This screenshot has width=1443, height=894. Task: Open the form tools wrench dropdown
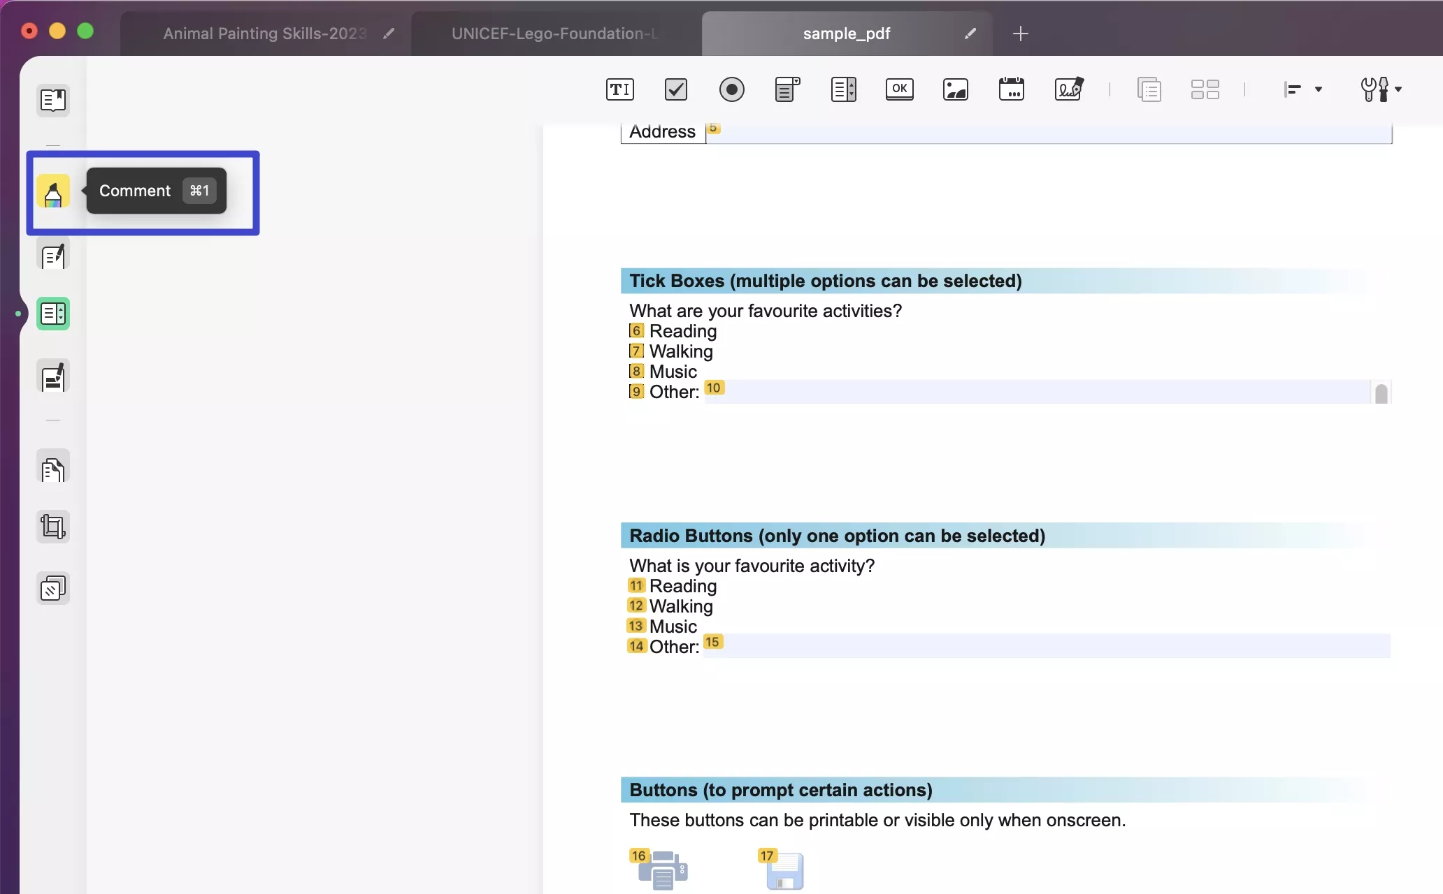click(1381, 89)
